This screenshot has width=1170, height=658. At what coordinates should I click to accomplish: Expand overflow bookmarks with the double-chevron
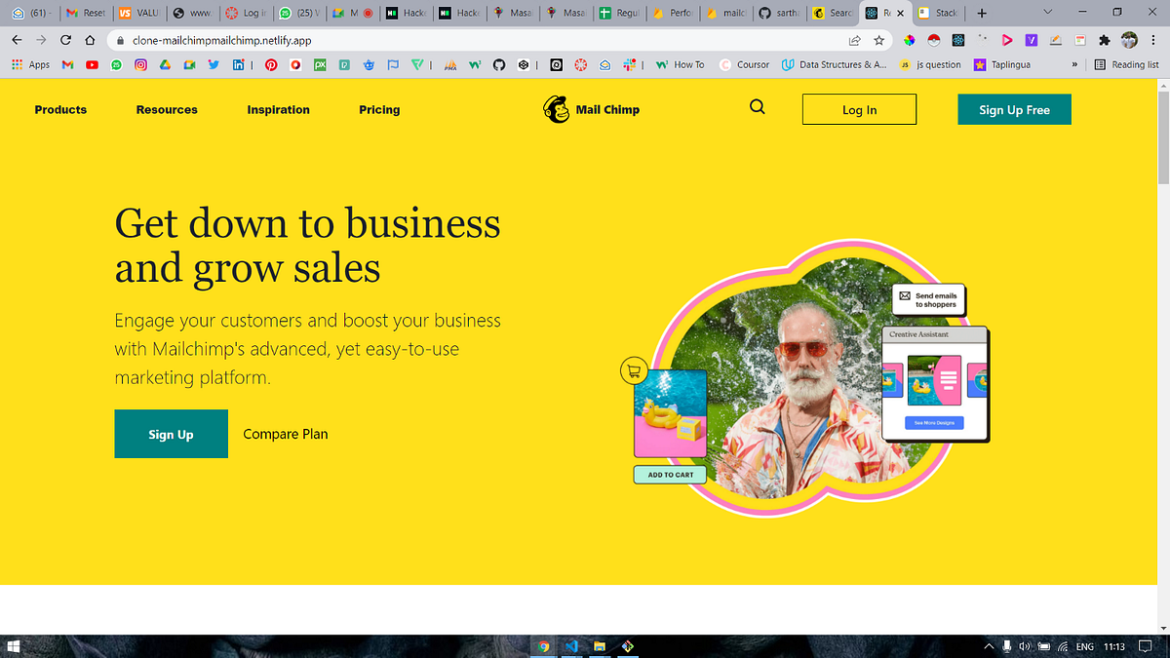(x=1074, y=64)
